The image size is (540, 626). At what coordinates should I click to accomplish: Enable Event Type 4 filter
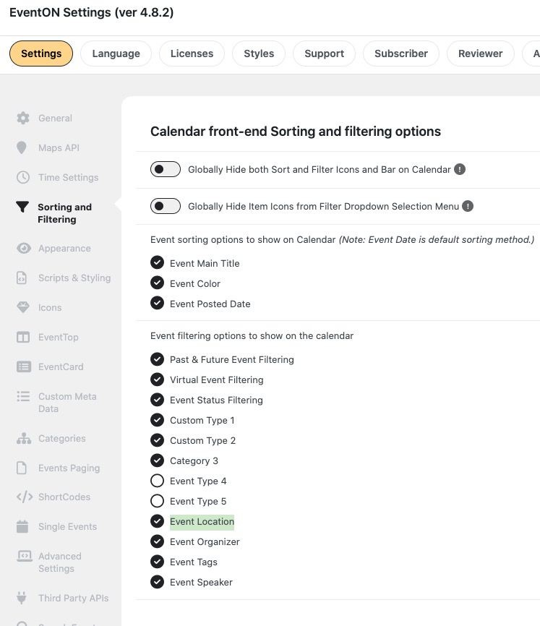pyautogui.click(x=158, y=481)
